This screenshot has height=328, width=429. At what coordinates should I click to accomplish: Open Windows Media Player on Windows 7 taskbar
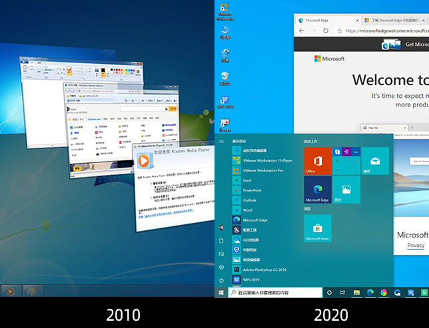(11, 291)
